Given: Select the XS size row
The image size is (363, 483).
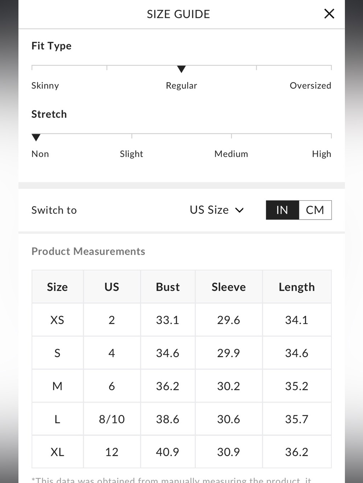Looking at the screenshot, I should [181, 320].
